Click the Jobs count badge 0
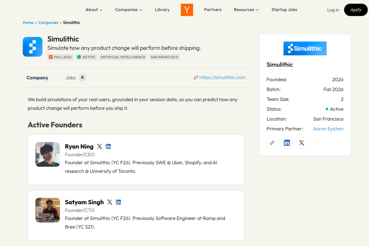The width and height of the screenshot is (369, 246). [x=82, y=78]
